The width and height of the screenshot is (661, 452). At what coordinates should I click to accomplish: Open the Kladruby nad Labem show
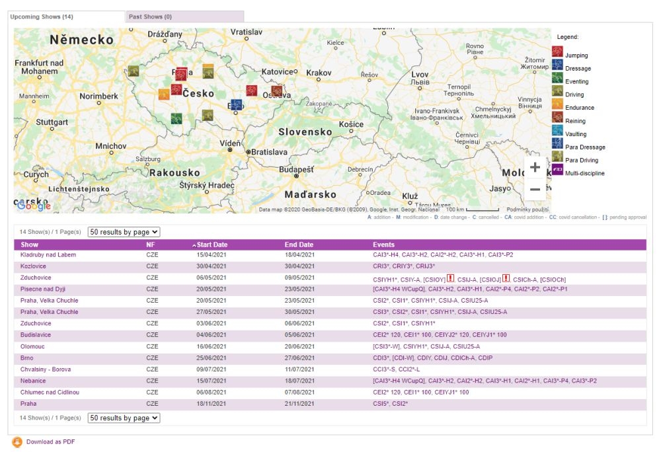[48, 255]
